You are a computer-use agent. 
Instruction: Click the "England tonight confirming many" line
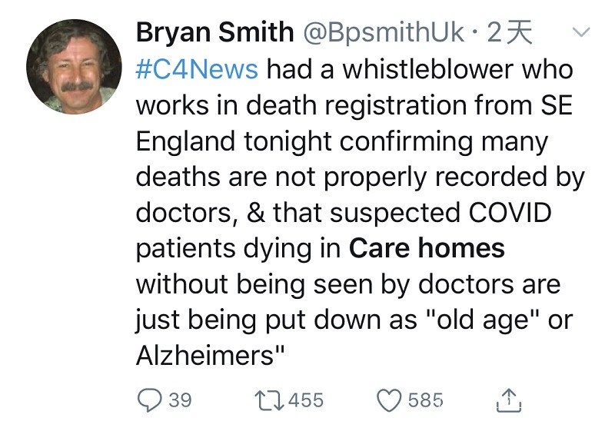point(342,141)
